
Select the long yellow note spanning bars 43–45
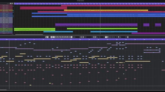[x=138, y=61]
